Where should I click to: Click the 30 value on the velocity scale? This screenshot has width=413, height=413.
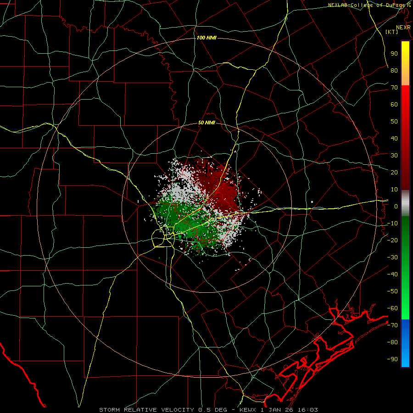point(394,156)
